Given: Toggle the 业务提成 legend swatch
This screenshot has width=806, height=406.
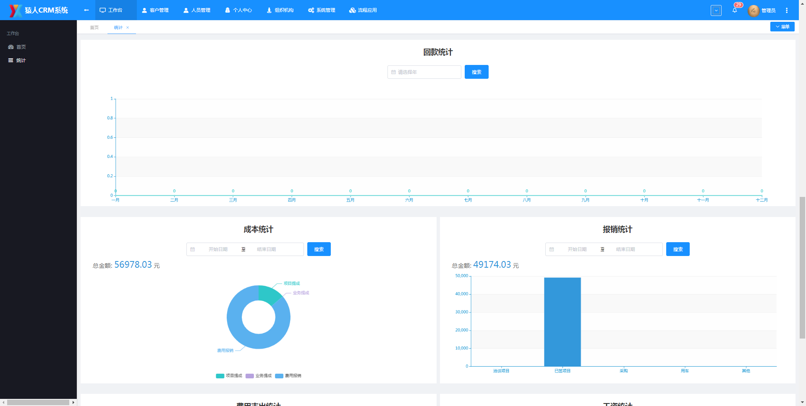Looking at the screenshot, I should (x=250, y=376).
